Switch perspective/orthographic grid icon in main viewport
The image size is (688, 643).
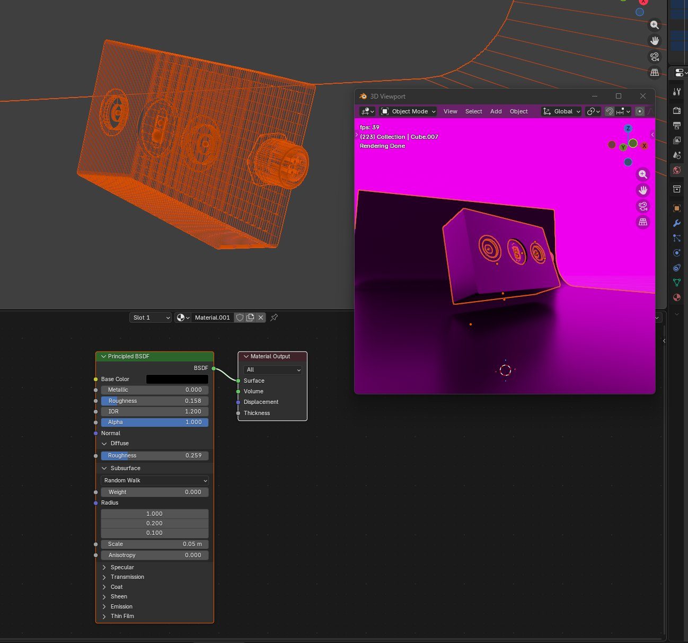[655, 73]
